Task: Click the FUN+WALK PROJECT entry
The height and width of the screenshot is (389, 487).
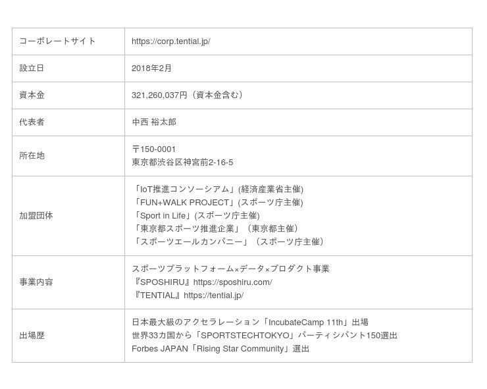Action: (x=217, y=203)
